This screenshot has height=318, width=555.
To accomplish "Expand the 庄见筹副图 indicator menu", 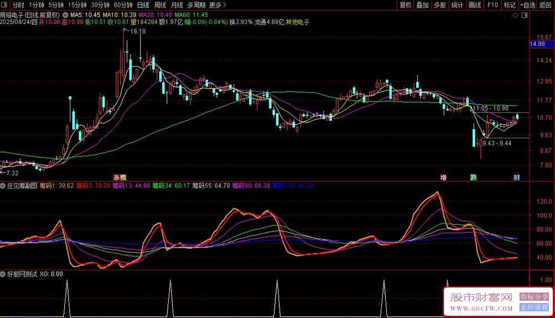I will tap(3, 186).
